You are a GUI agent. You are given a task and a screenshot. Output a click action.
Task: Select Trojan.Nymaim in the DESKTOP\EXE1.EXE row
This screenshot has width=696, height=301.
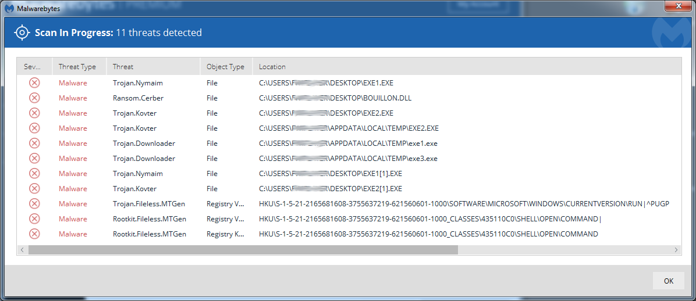[x=137, y=83]
